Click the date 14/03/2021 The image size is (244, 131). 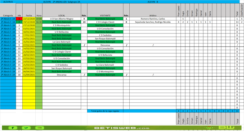point(29,61)
